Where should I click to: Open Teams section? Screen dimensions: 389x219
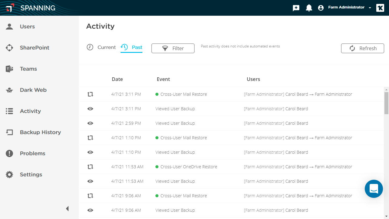28,69
